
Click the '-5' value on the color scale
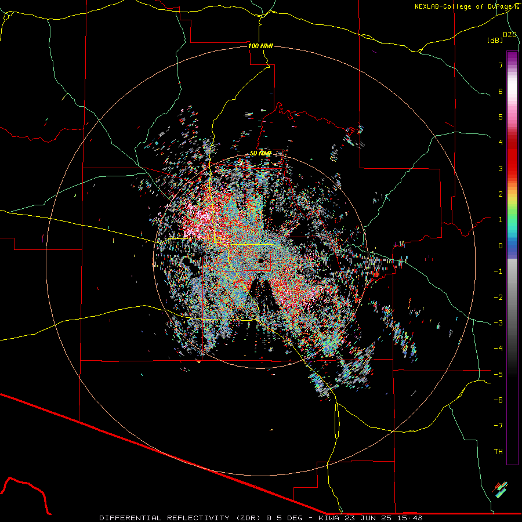pyautogui.click(x=498, y=375)
